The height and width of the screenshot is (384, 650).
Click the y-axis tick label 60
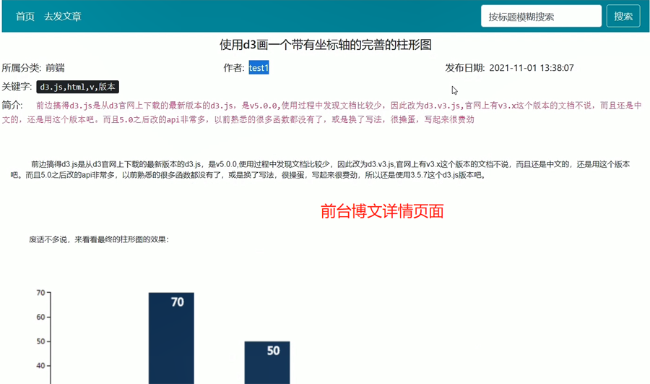pyautogui.click(x=40, y=317)
